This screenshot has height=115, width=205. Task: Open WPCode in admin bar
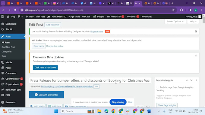pos(86,17)
